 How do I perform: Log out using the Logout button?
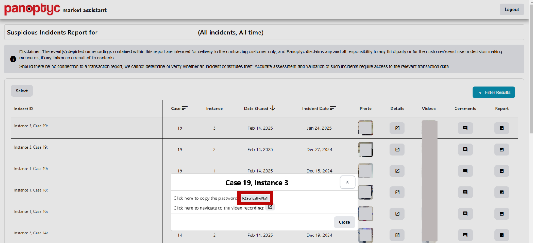(x=512, y=9)
